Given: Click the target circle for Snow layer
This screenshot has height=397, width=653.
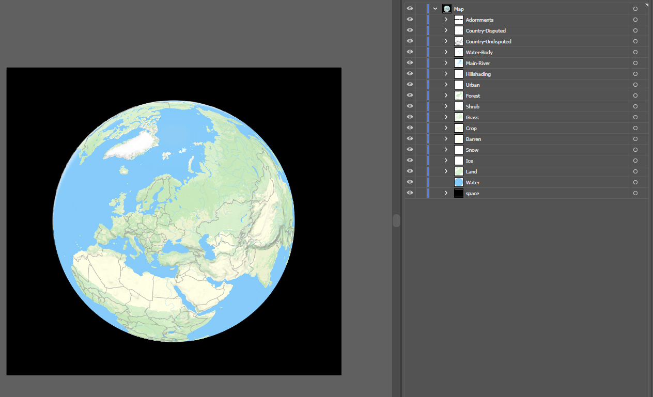Looking at the screenshot, I should coord(635,150).
